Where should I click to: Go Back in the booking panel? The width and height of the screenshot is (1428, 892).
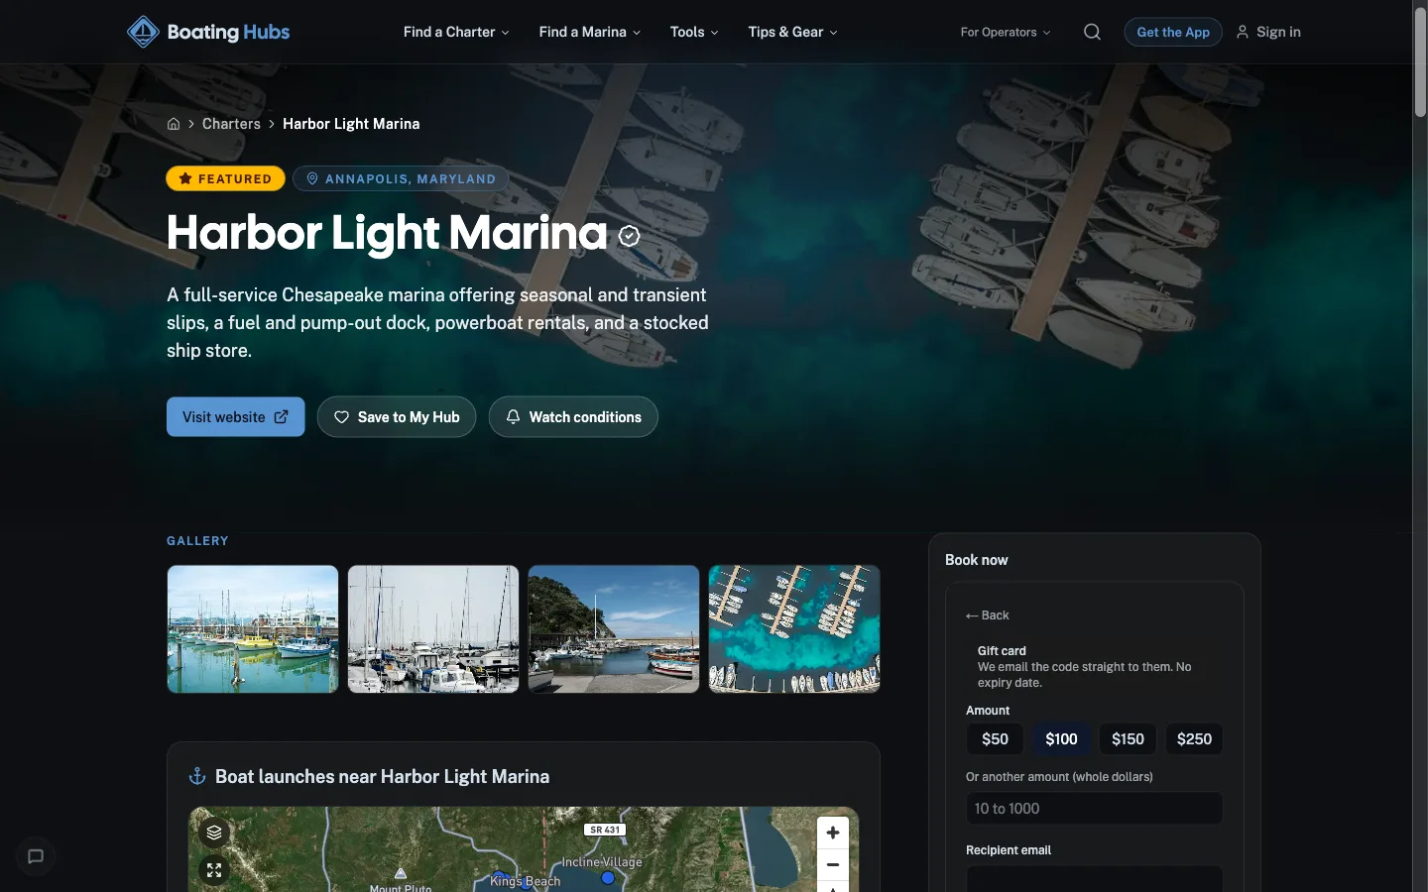click(x=988, y=615)
